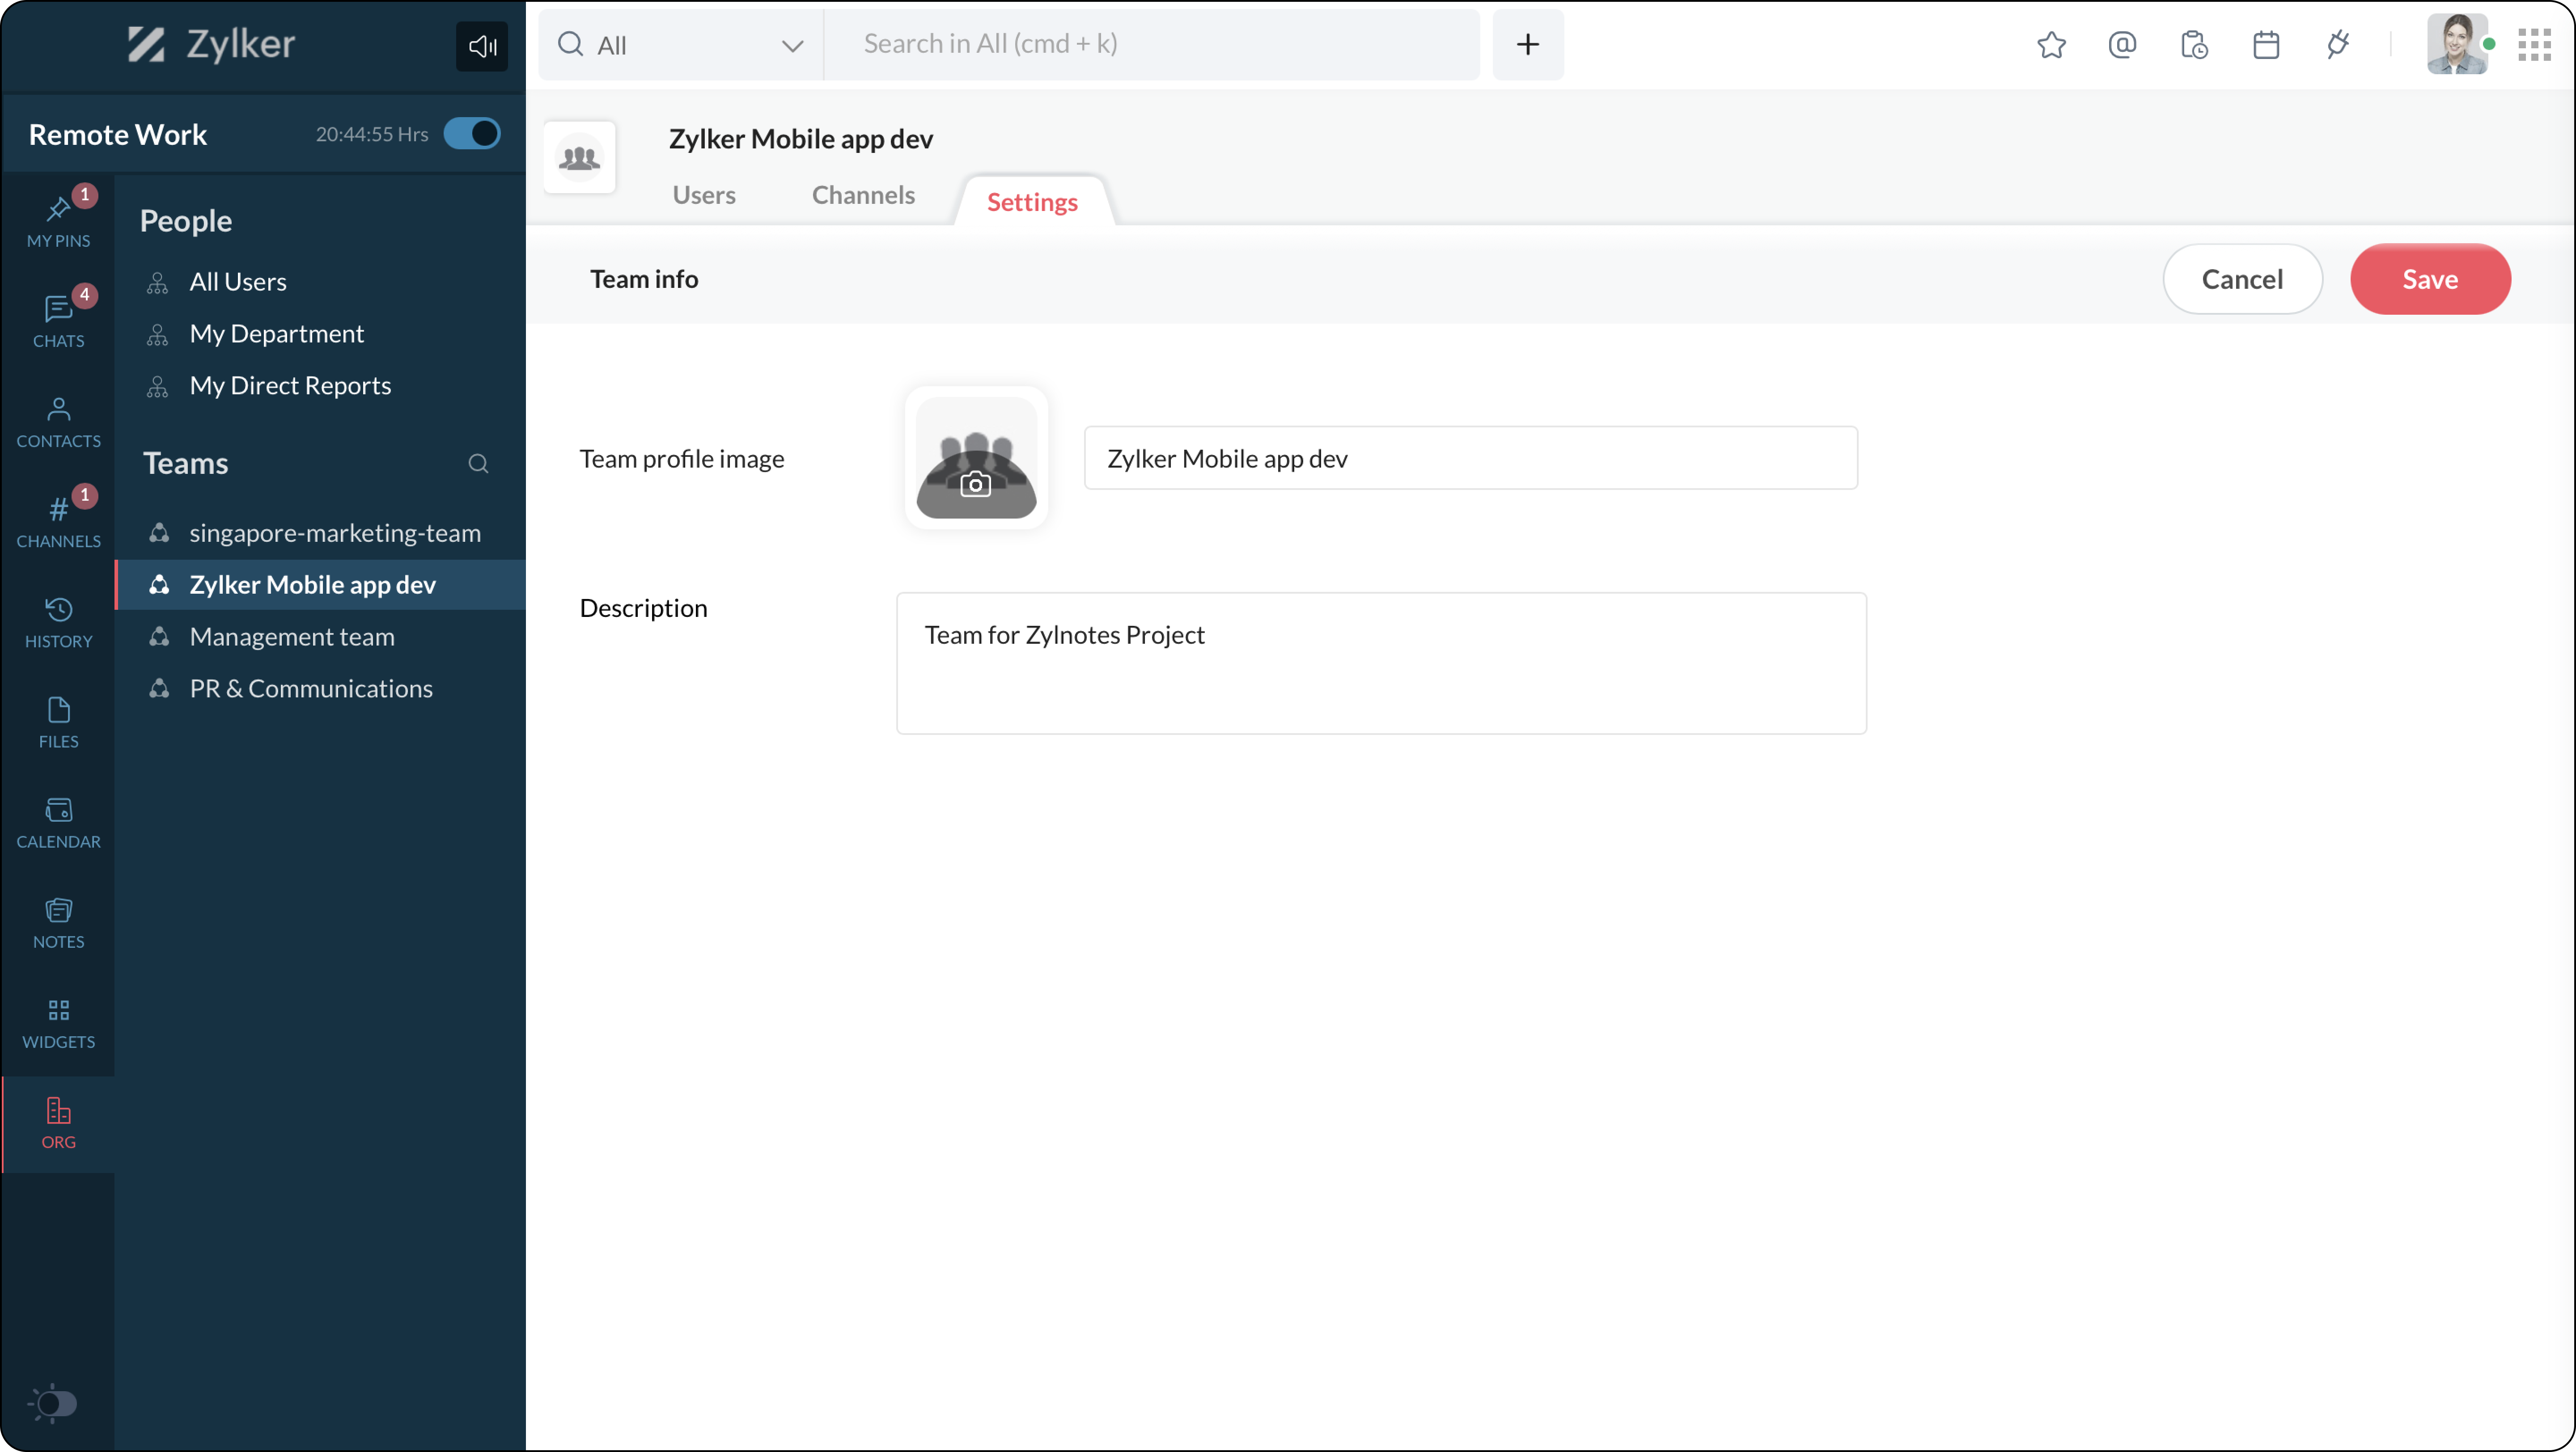Search teams using the magnifier icon
Screen dimensions: 2576x1452
click(478, 464)
